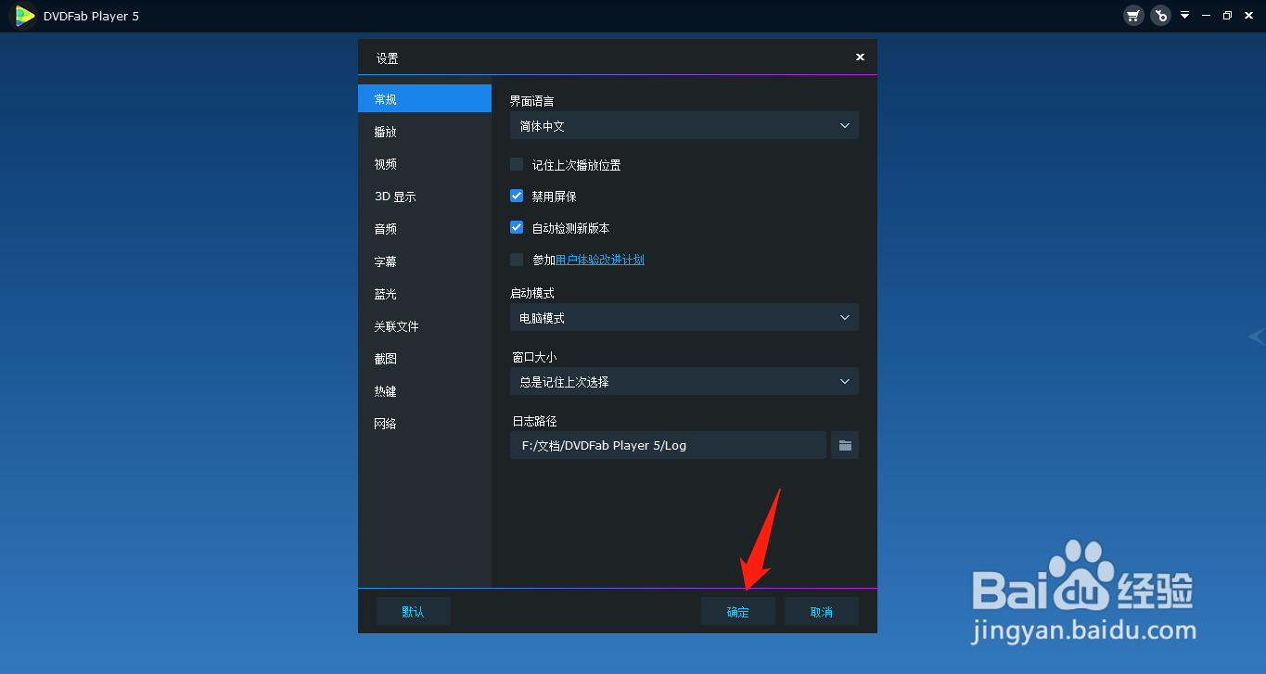1266x674 pixels.
Task: Close the 设置 dialog with the X icon
Action: click(x=860, y=57)
